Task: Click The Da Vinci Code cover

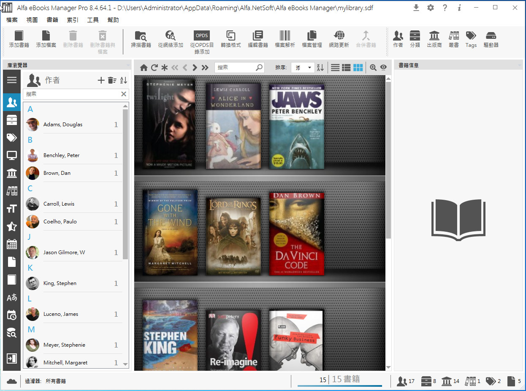Action: (x=297, y=234)
